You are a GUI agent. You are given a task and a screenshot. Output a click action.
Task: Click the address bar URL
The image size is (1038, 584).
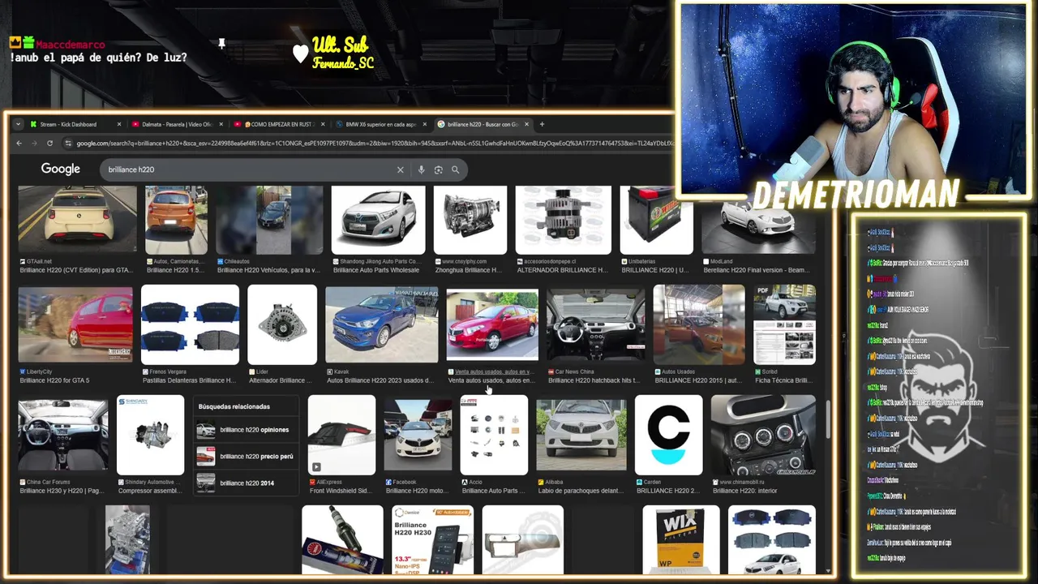(373, 144)
